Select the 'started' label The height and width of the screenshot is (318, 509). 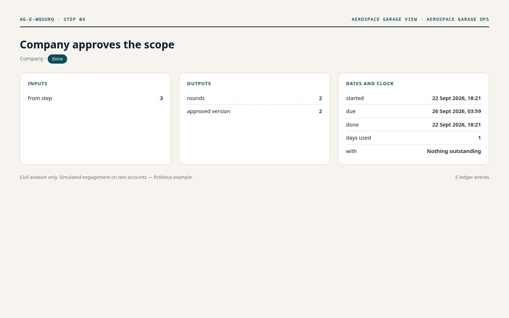(355, 98)
